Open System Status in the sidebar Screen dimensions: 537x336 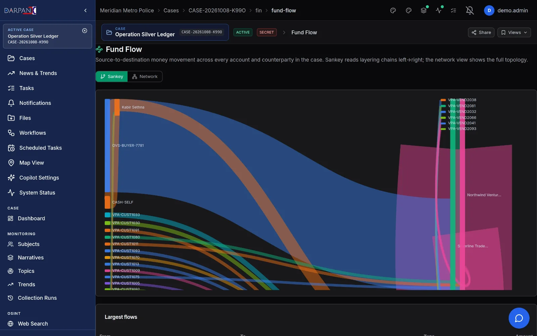click(48, 193)
